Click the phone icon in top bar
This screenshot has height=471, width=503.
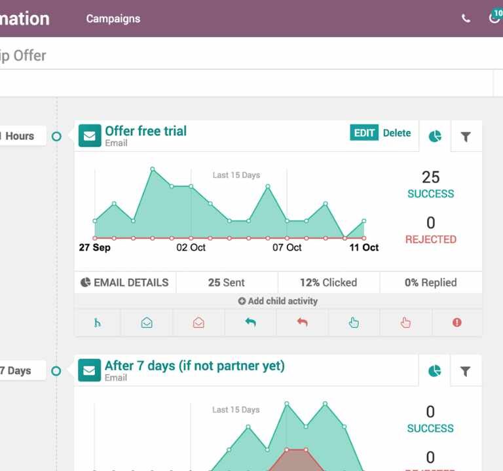click(466, 18)
